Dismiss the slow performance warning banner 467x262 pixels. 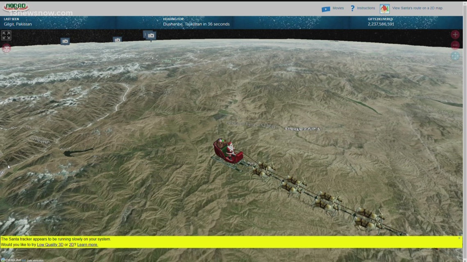(459, 237)
